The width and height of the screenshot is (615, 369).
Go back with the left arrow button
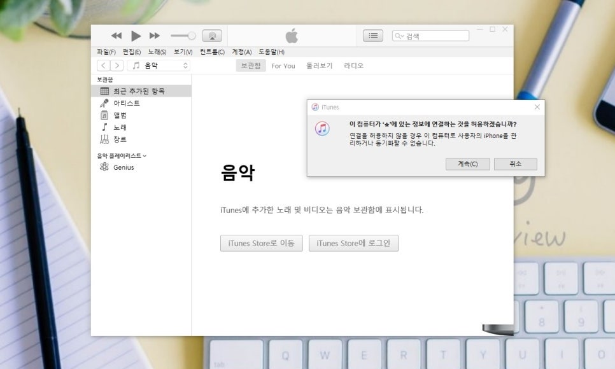(103, 66)
